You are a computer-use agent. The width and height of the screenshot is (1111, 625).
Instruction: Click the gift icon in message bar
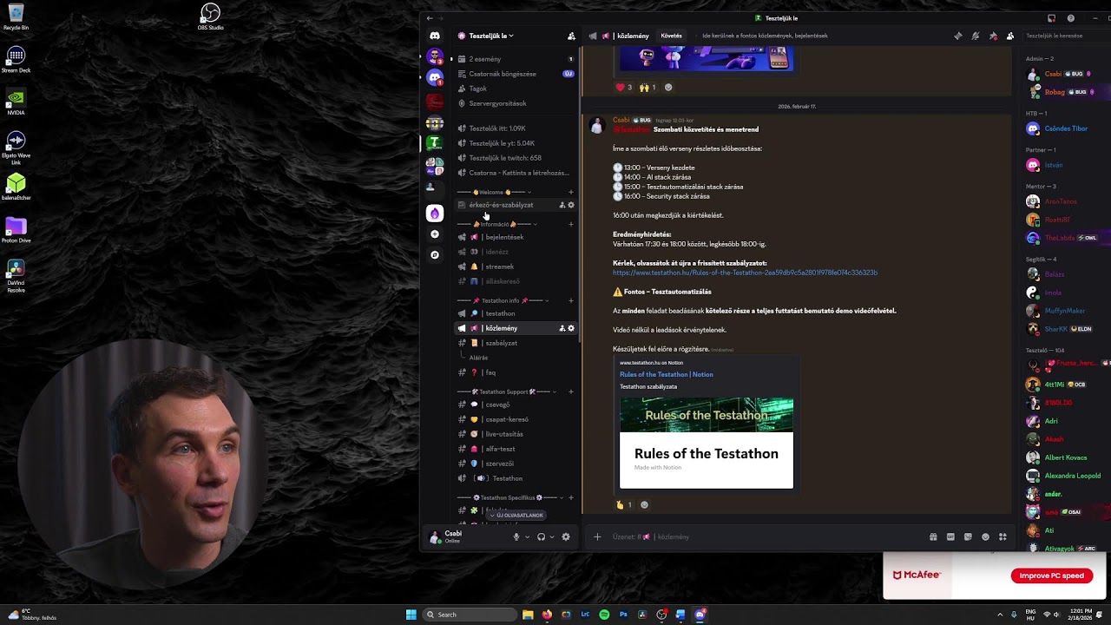point(933,536)
